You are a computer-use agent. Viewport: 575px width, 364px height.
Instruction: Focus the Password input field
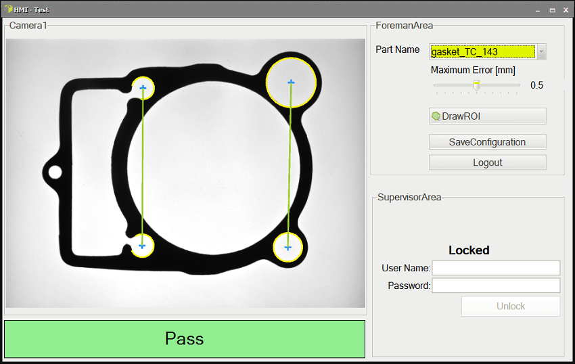[x=496, y=286]
